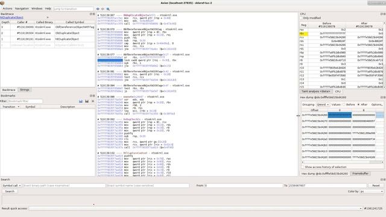The width and height of the screenshot is (386, 217).
Task: Select the Hex dump bottom tab
Action: pyautogui.click(x=324, y=174)
